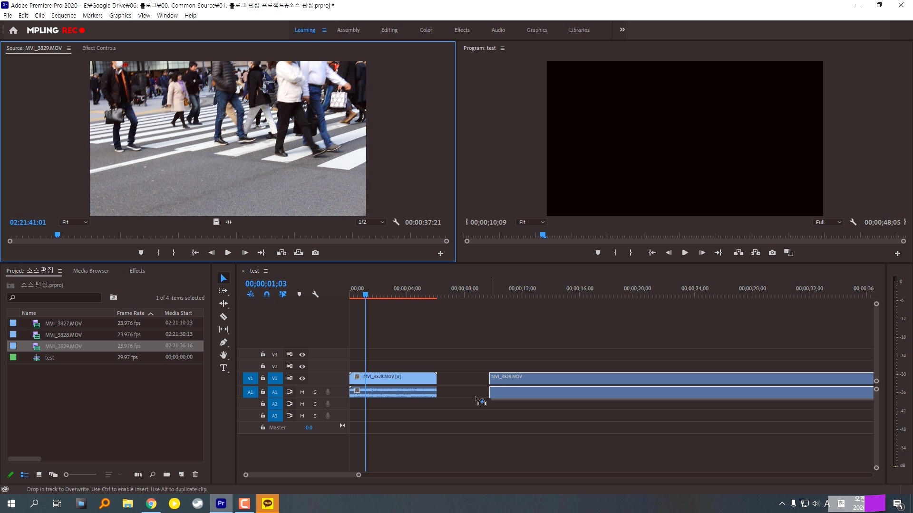The width and height of the screenshot is (913, 513).
Task: Open Program monitor playback resolution Full dropdown
Action: (828, 222)
